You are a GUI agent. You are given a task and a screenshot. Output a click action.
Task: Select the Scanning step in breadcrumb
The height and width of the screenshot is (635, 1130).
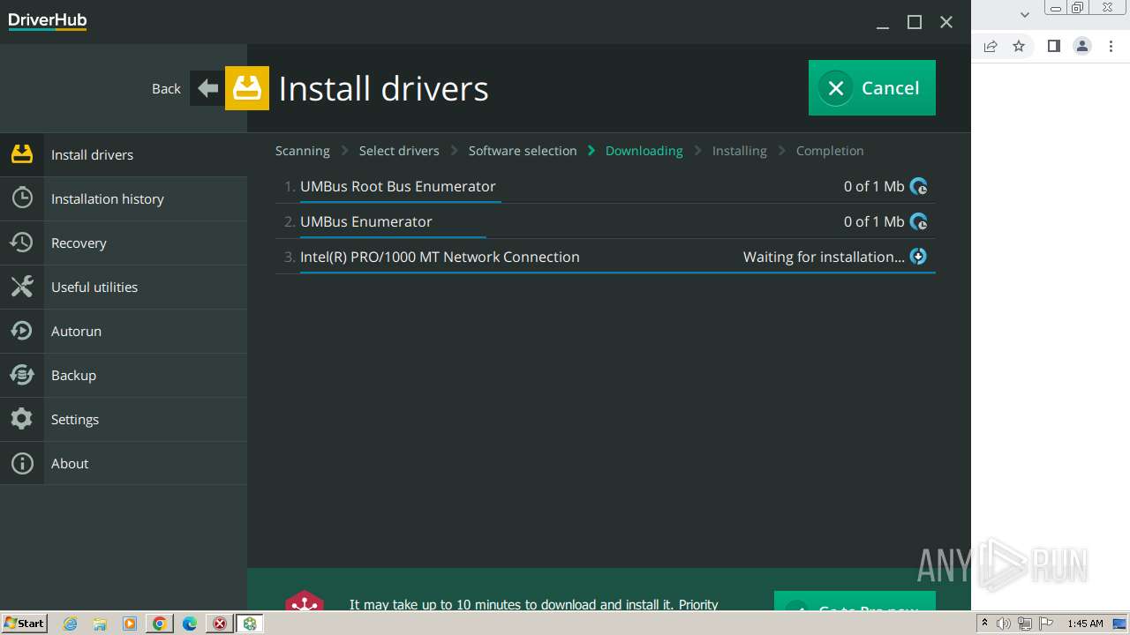(302, 151)
